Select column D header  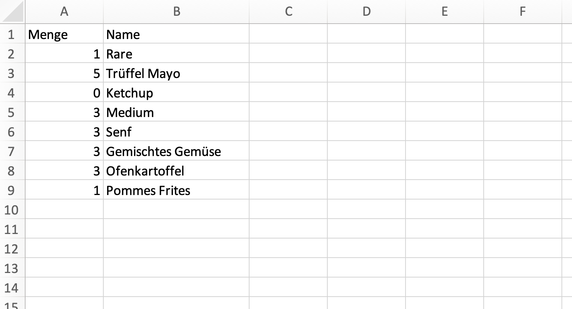[x=366, y=12]
